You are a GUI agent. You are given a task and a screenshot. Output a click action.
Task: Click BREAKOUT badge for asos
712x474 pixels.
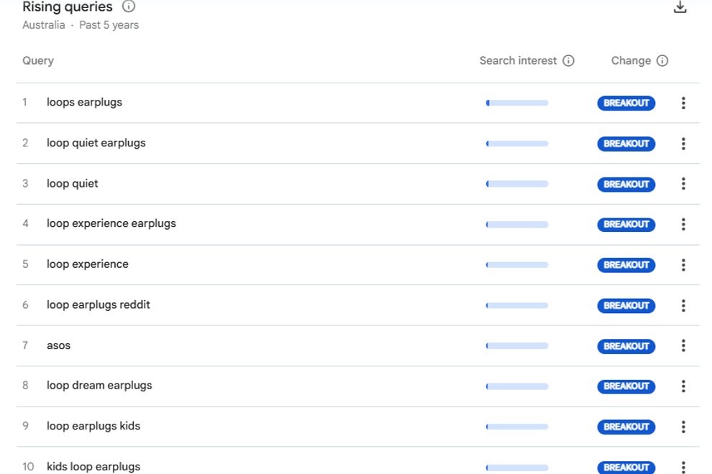(x=626, y=346)
